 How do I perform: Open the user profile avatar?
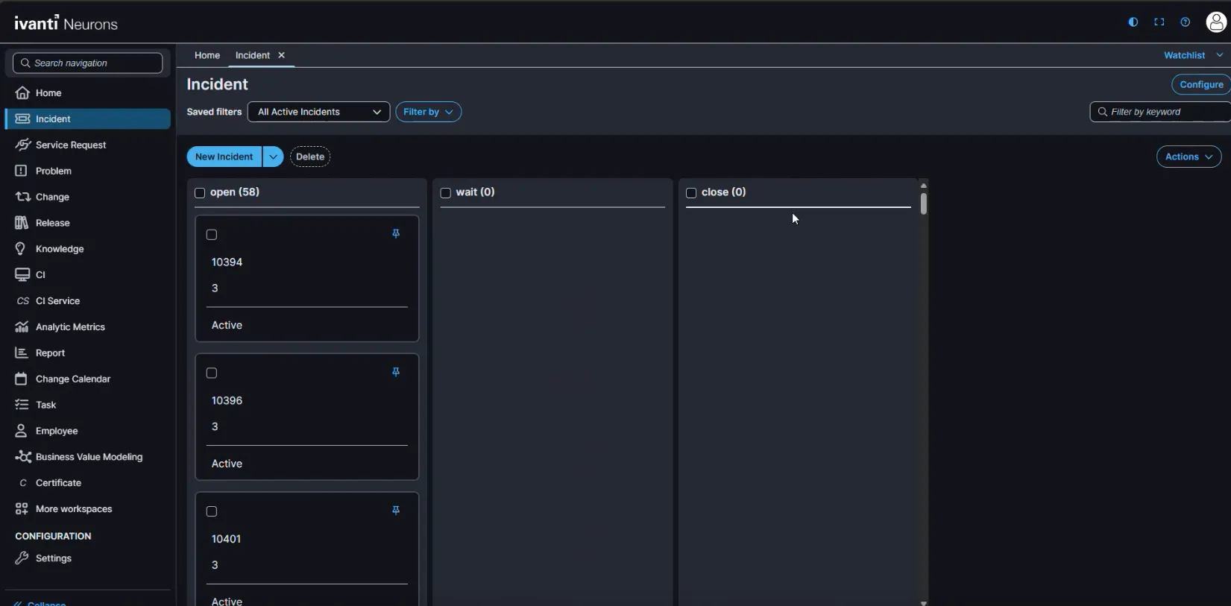tap(1216, 22)
